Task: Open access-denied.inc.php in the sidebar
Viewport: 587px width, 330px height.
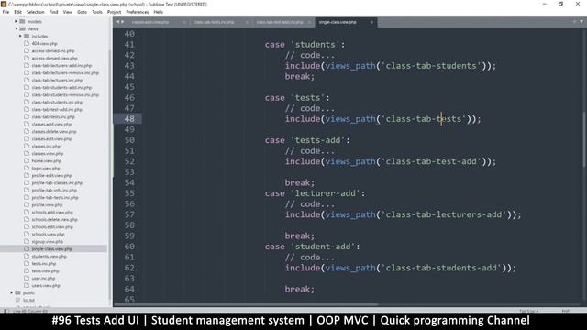Action: 53,50
